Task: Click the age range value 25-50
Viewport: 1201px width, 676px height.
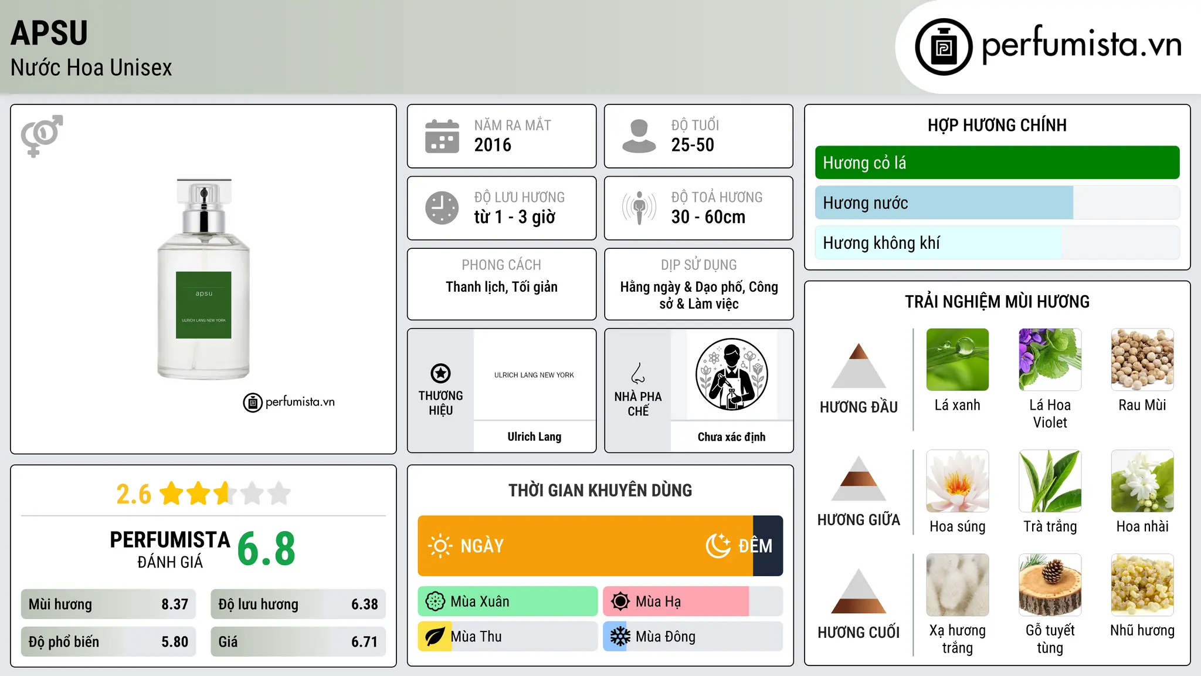Action: click(693, 145)
